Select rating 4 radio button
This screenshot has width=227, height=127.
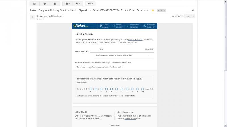pyautogui.click(x=112, y=89)
